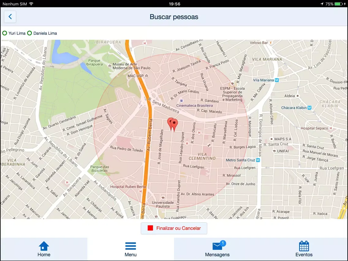This screenshot has height=261, width=348.
Task: Go back using the back arrow button
Action: [x=10, y=17]
